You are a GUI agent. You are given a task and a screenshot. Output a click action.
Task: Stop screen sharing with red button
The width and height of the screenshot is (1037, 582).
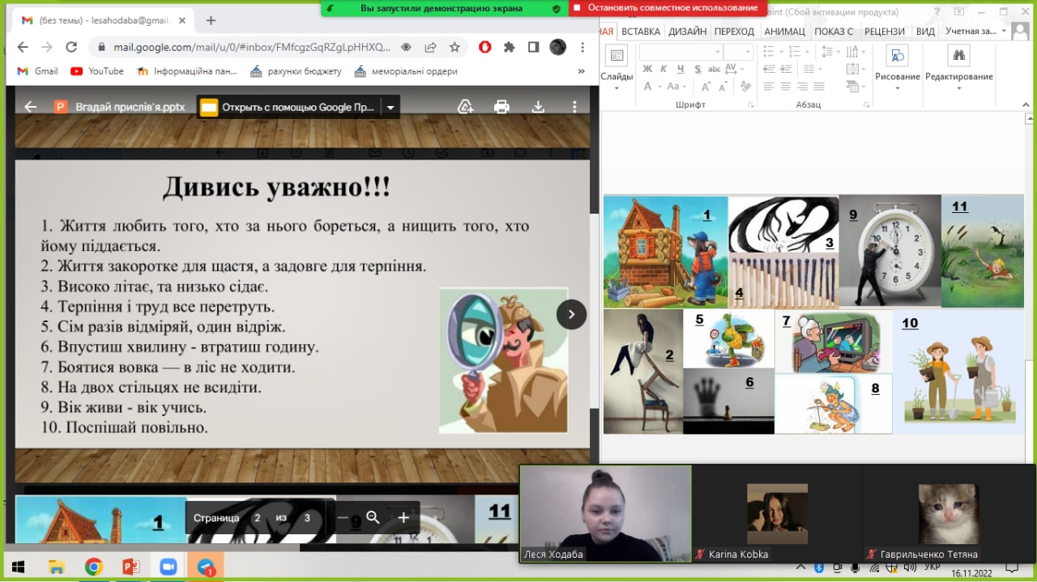click(668, 8)
